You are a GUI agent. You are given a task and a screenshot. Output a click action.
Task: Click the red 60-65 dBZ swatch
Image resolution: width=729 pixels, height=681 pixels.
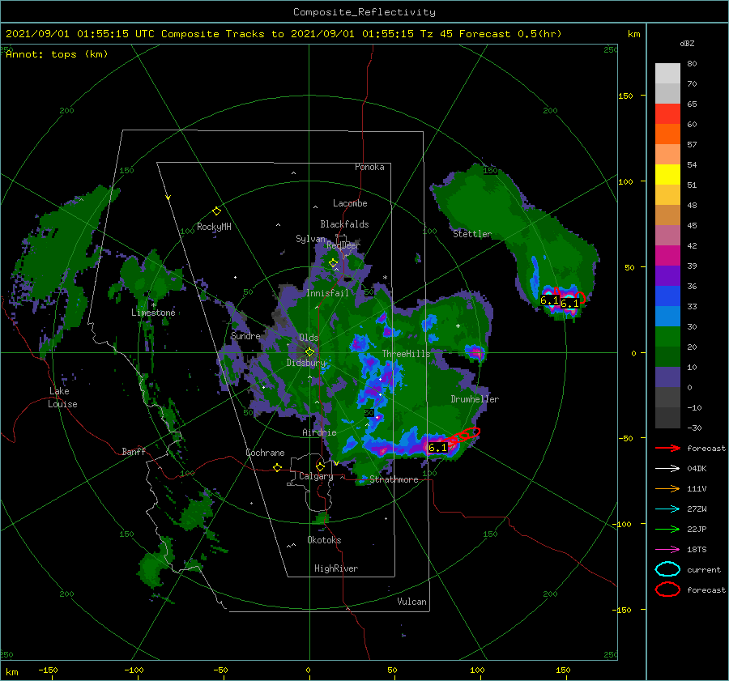pyautogui.click(x=667, y=114)
